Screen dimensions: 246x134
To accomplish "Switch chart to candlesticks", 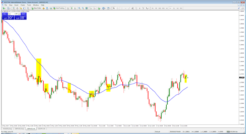I will pyautogui.click(x=71, y=8).
